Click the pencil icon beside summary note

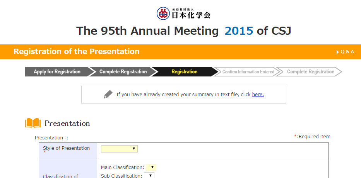(x=108, y=94)
